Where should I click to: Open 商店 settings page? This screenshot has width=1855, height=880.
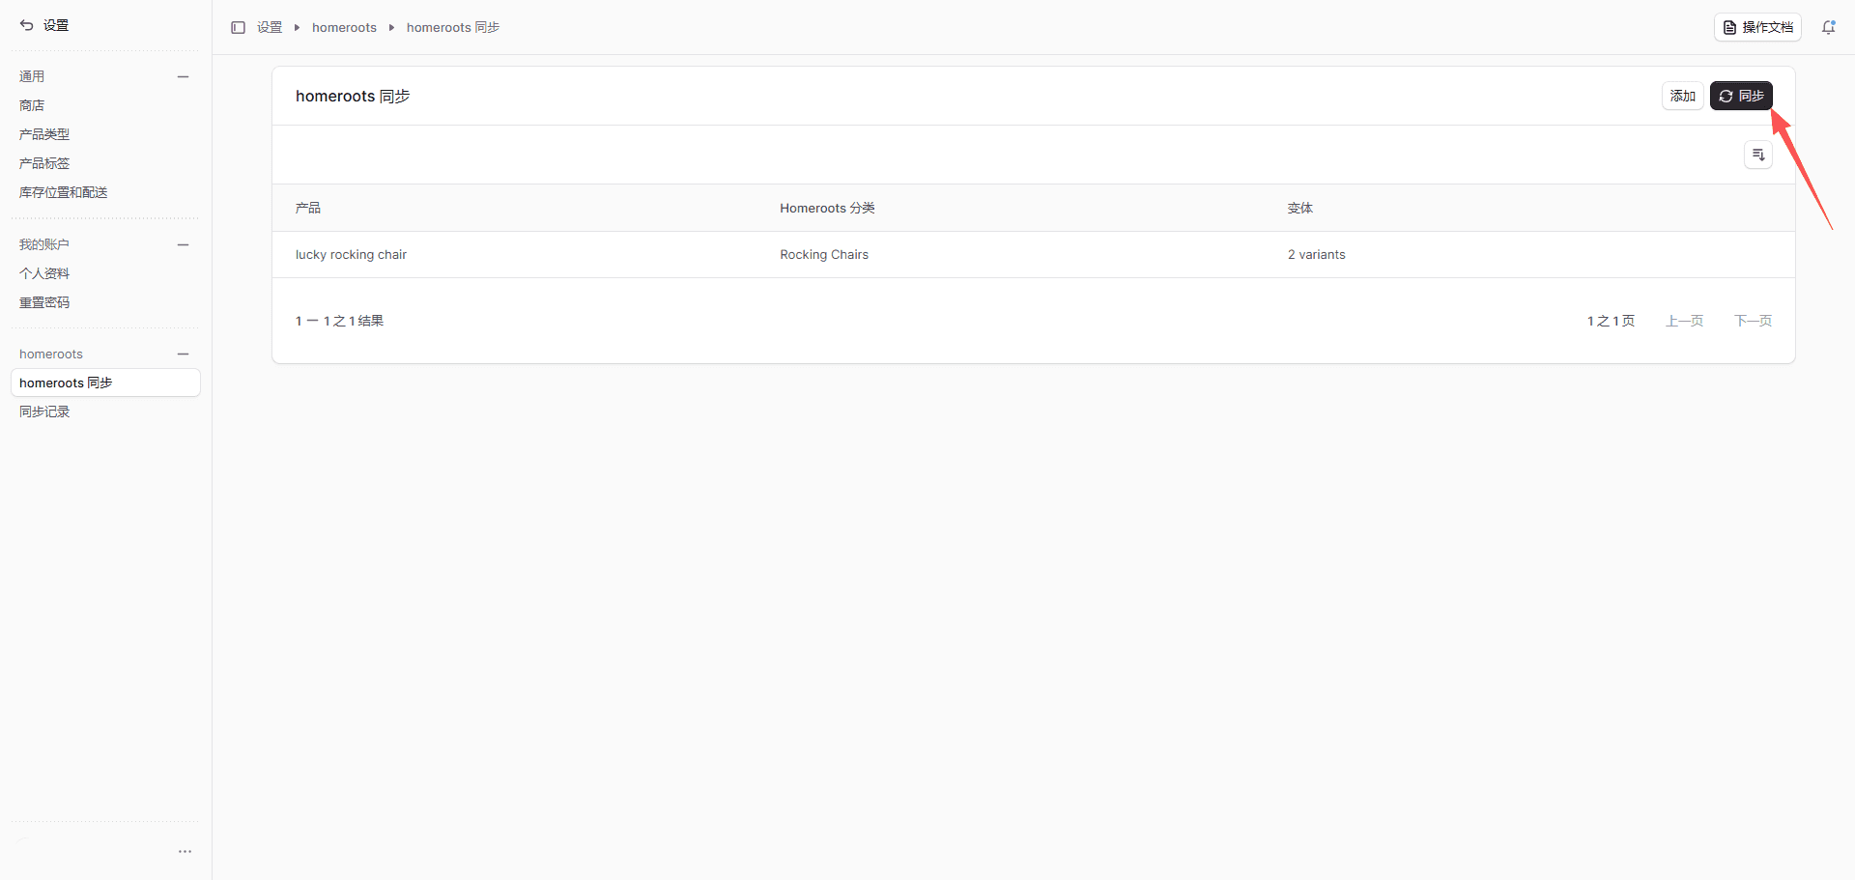32,105
